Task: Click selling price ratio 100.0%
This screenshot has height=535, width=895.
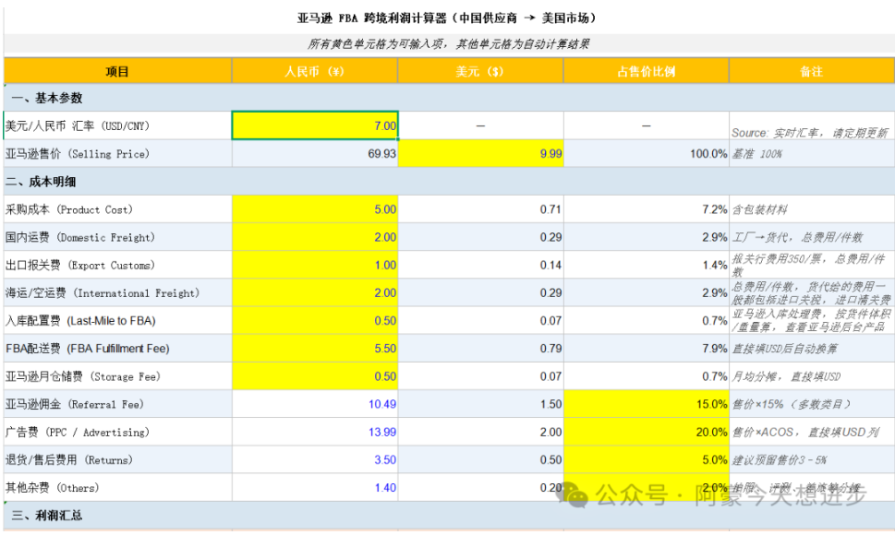Action: pyautogui.click(x=708, y=154)
